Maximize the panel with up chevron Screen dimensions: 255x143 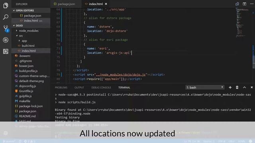coord(244,87)
